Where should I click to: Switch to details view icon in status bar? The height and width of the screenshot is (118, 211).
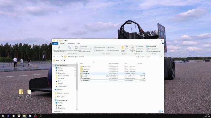tap(160, 111)
